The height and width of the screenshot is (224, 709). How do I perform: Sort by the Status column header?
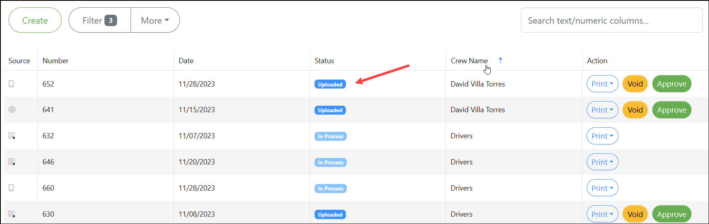324,60
